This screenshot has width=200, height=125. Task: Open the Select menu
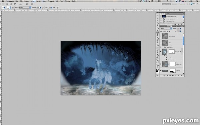tap(38, 1)
